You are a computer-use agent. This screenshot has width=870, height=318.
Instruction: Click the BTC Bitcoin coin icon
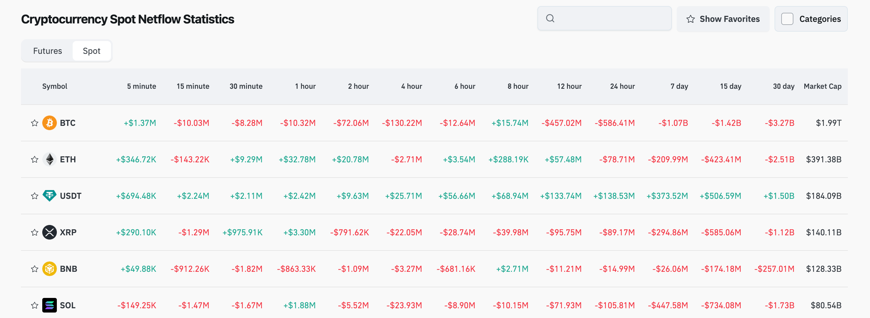49,123
